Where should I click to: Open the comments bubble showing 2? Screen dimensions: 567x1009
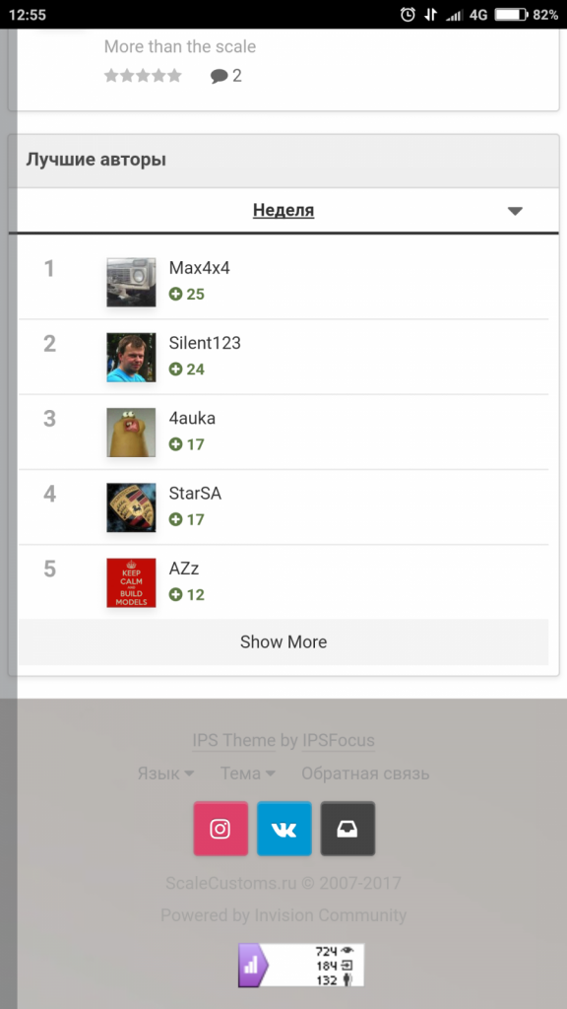click(x=224, y=75)
